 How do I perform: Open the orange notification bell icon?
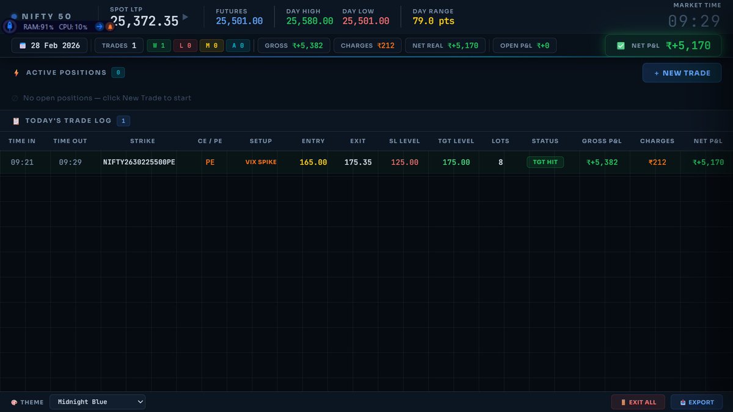click(x=110, y=26)
